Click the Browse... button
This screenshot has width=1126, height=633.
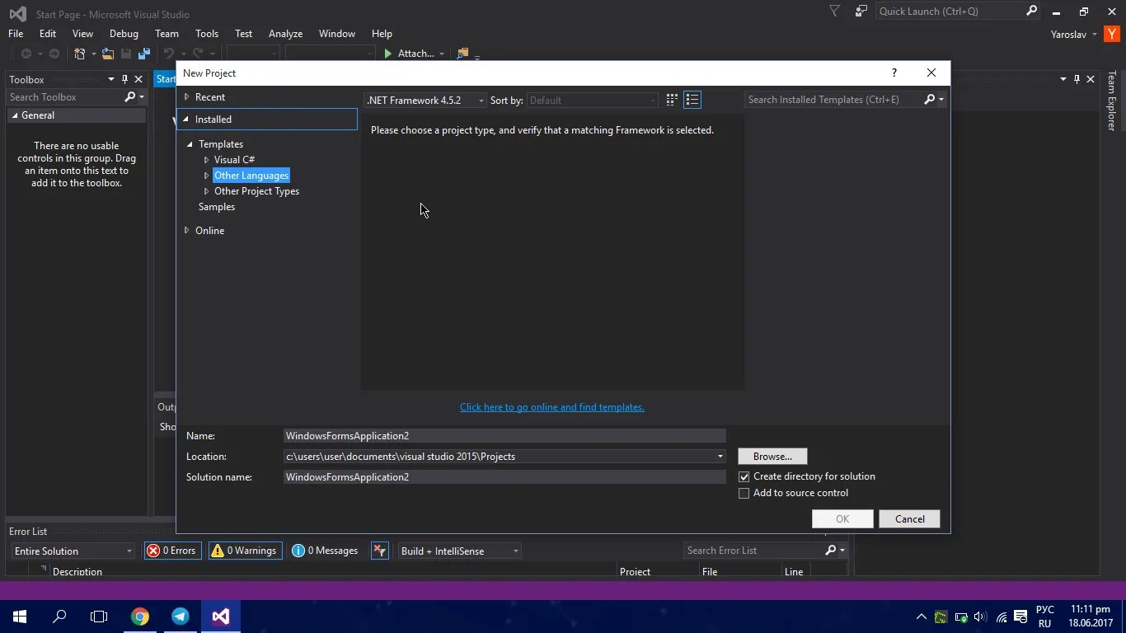[772, 456]
